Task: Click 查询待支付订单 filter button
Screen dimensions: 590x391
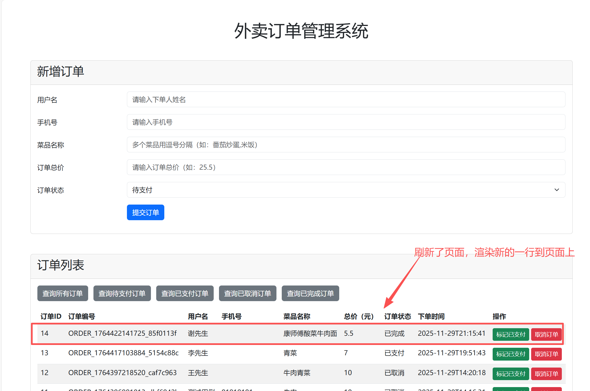Action: [122, 293]
